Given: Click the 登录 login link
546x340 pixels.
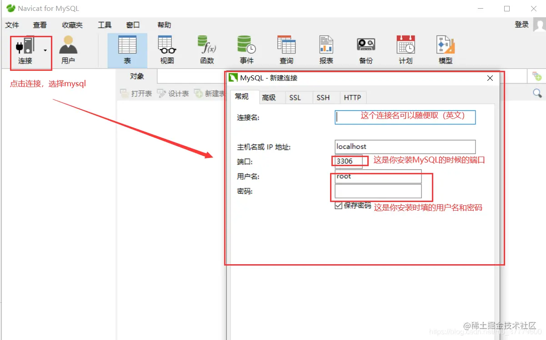Looking at the screenshot, I should point(521,25).
